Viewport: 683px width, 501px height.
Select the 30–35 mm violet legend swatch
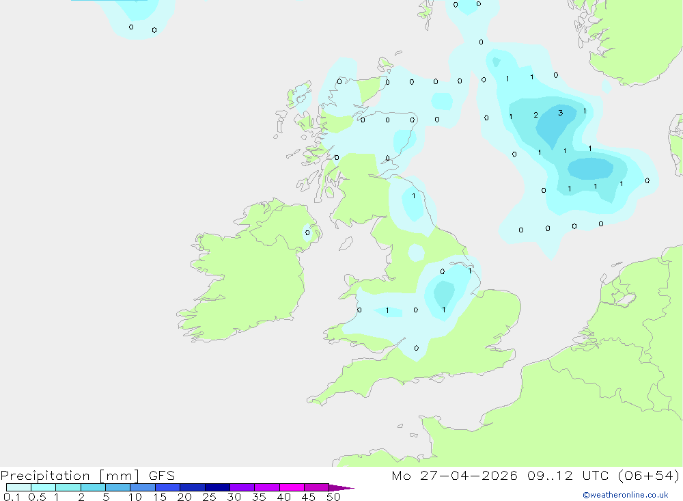[x=242, y=487]
